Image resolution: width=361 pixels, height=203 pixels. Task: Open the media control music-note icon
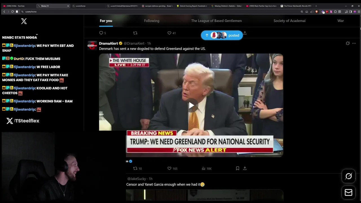(x=346, y=12)
